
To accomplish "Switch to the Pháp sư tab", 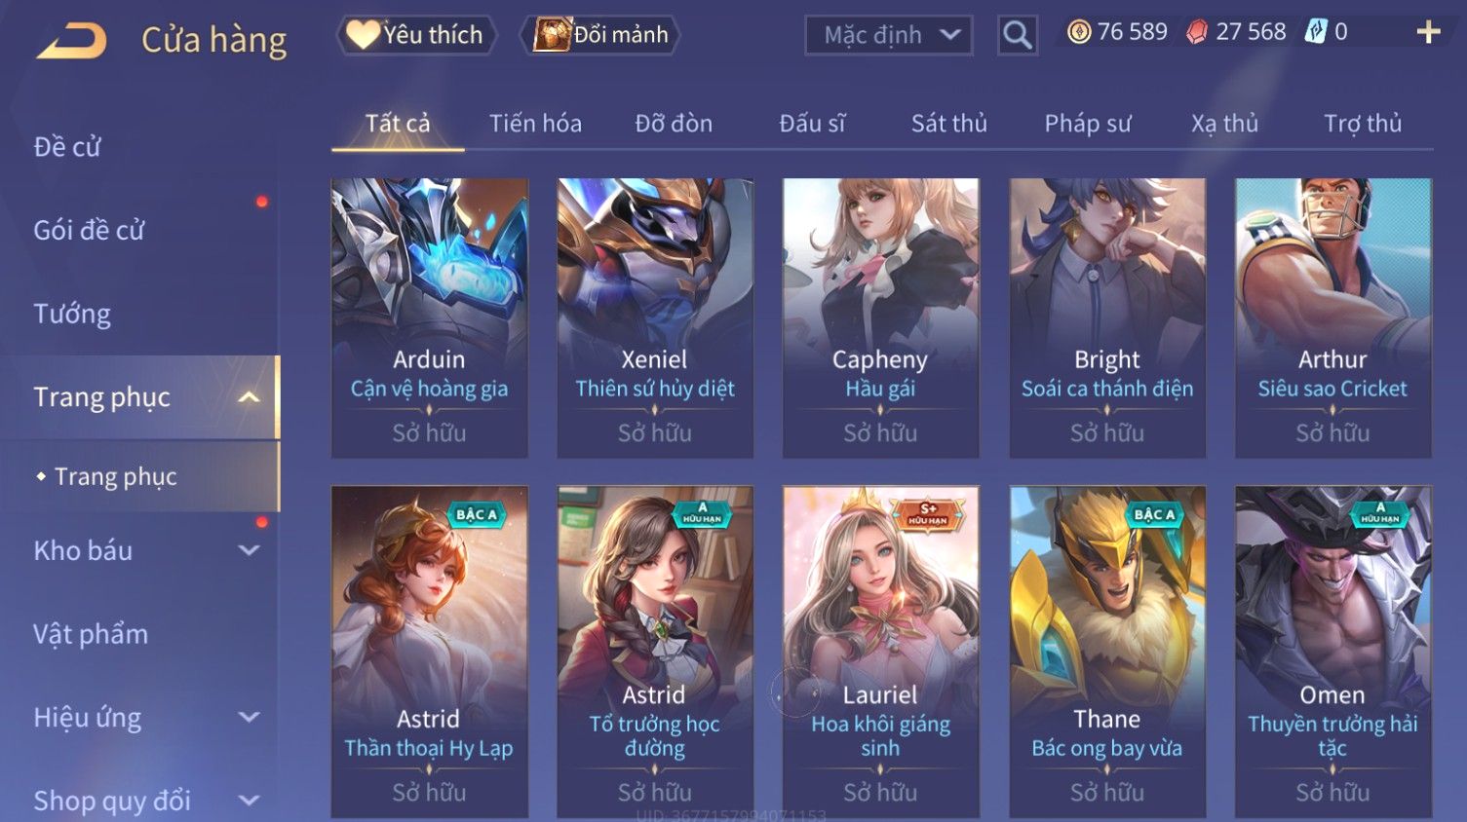I will point(1088,124).
